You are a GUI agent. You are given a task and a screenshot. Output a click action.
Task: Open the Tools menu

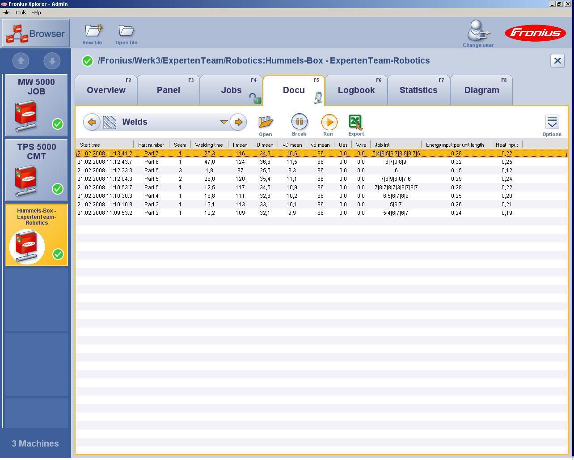click(x=21, y=13)
